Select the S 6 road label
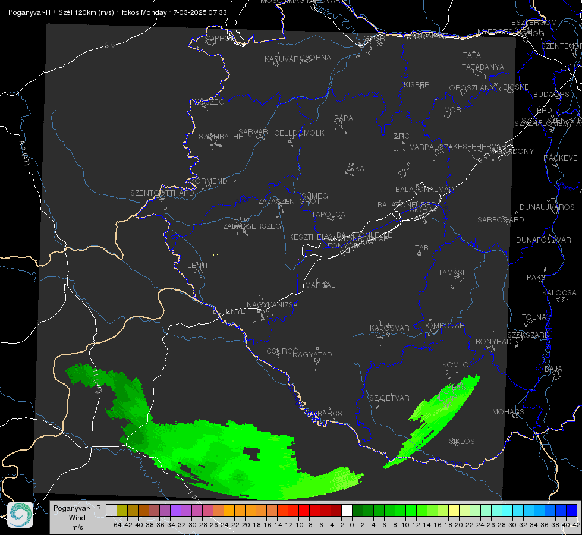 109,45
